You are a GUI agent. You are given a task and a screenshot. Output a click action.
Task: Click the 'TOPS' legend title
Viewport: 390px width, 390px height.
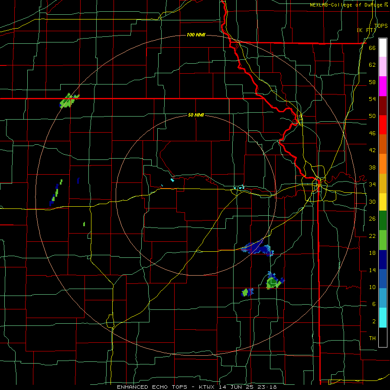[381, 26]
